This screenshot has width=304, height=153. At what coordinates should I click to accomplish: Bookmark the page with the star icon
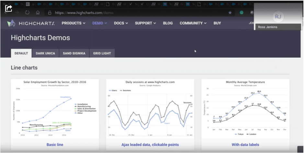pyautogui.click(x=230, y=13)
